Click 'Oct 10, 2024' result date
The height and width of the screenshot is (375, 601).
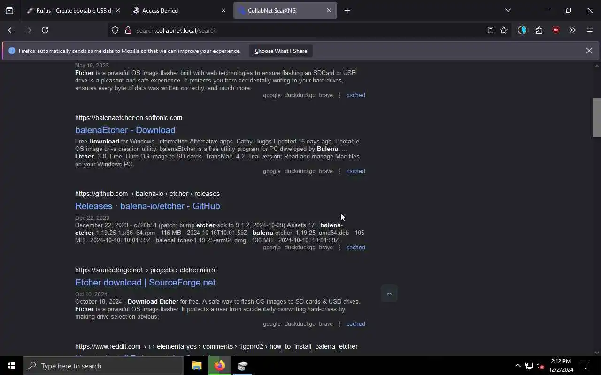[91, 294]
